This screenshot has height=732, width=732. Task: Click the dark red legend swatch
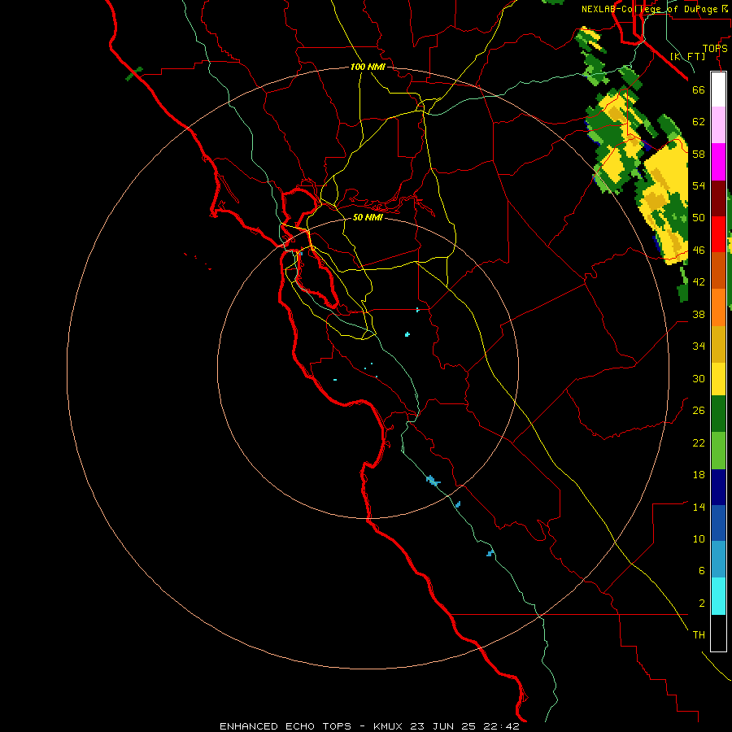pos(718,198)
